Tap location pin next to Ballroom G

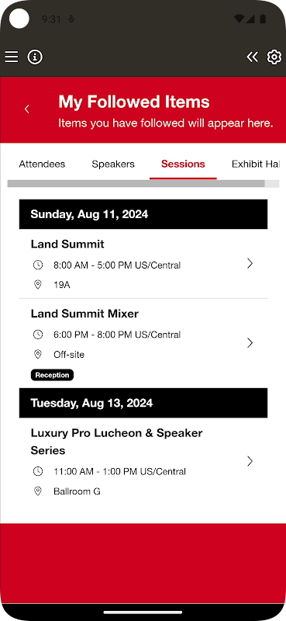[x=38, y=491]
